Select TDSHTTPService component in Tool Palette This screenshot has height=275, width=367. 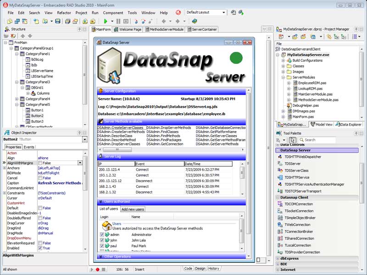coord(297,178)
